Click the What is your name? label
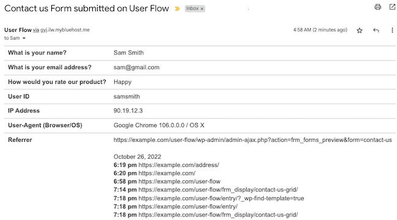This screenshot has height=220, width=397. point(37,53)
